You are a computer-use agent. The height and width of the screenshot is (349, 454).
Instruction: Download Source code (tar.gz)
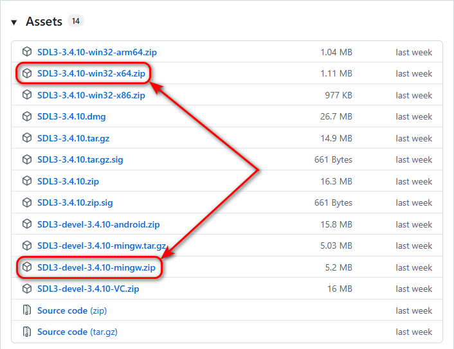(77, 332)
